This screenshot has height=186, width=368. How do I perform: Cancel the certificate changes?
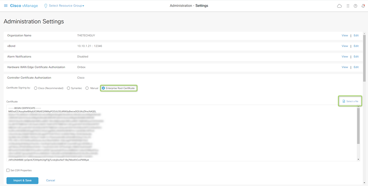tap(50, 180)
